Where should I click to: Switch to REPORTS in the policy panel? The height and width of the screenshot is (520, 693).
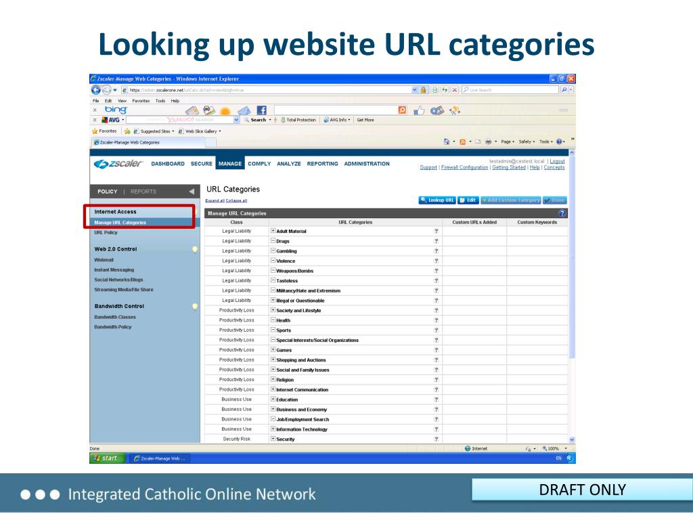pos(143,192)
